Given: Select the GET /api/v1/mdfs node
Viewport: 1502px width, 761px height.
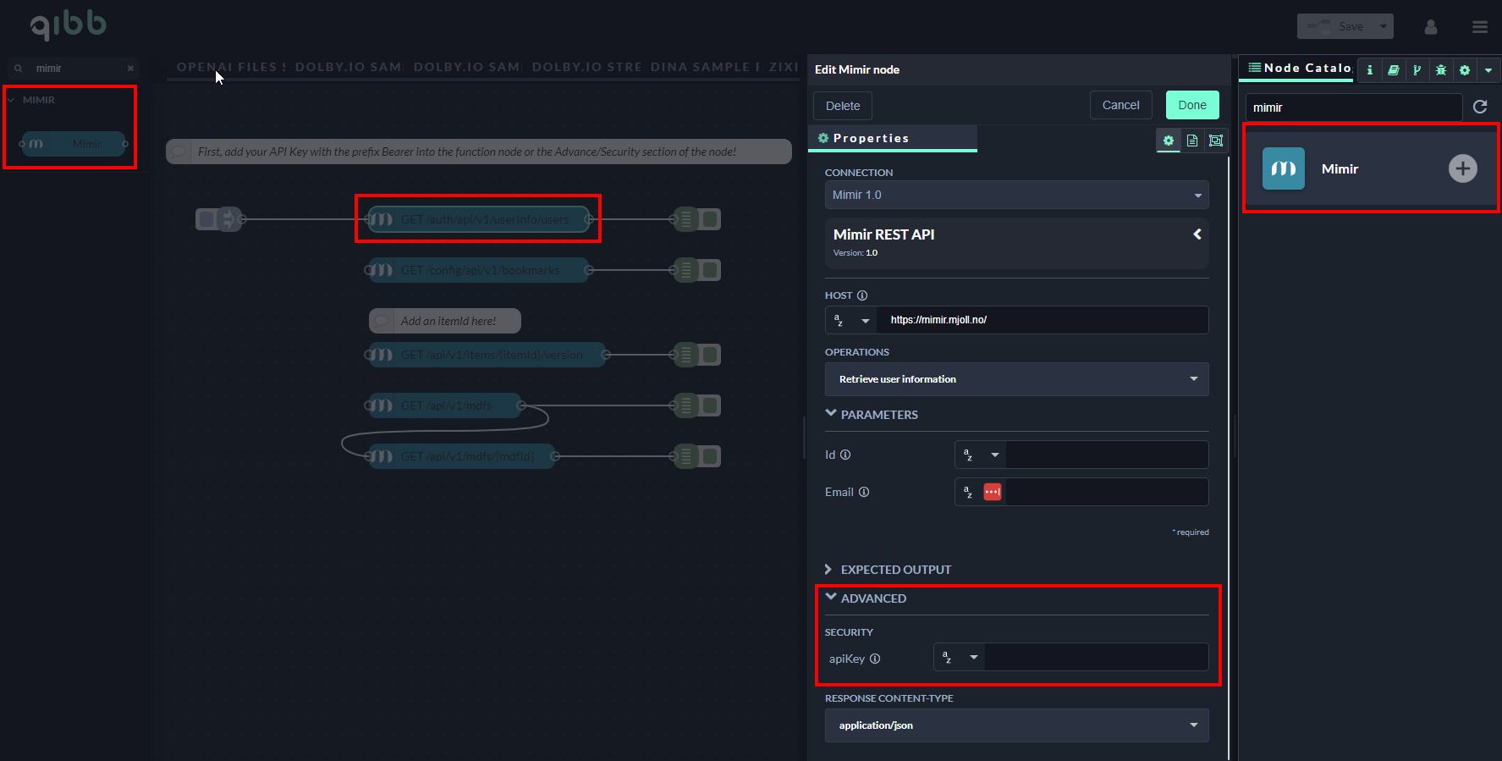Looking at the screenshot, I should (446, 405).
